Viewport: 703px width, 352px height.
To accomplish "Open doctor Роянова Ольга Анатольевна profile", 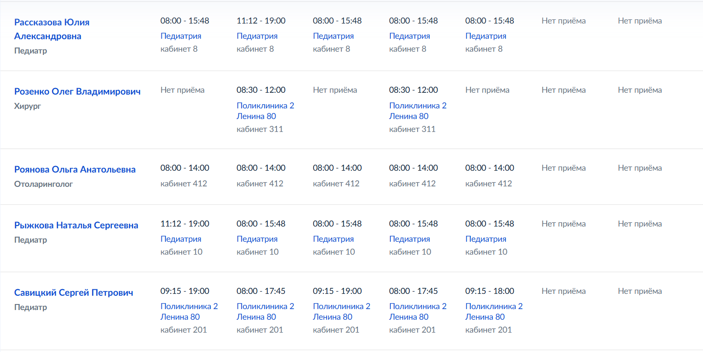I will click(x=75, y=169).
